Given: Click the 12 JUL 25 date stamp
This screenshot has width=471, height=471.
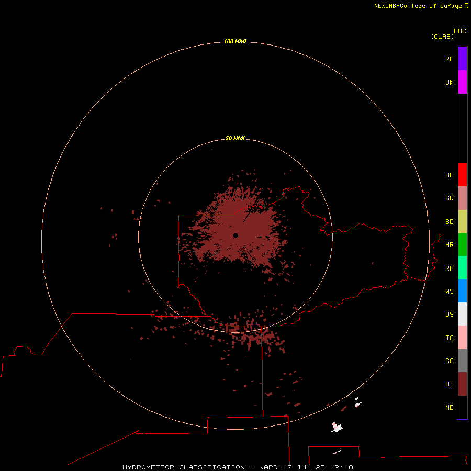Looking at the screenshot, I should pos(304,467).
